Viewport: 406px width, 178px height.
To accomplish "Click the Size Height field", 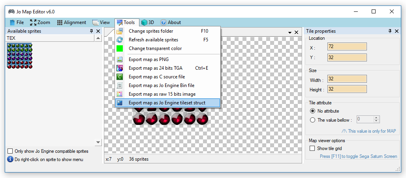I will tap(347, 89).
